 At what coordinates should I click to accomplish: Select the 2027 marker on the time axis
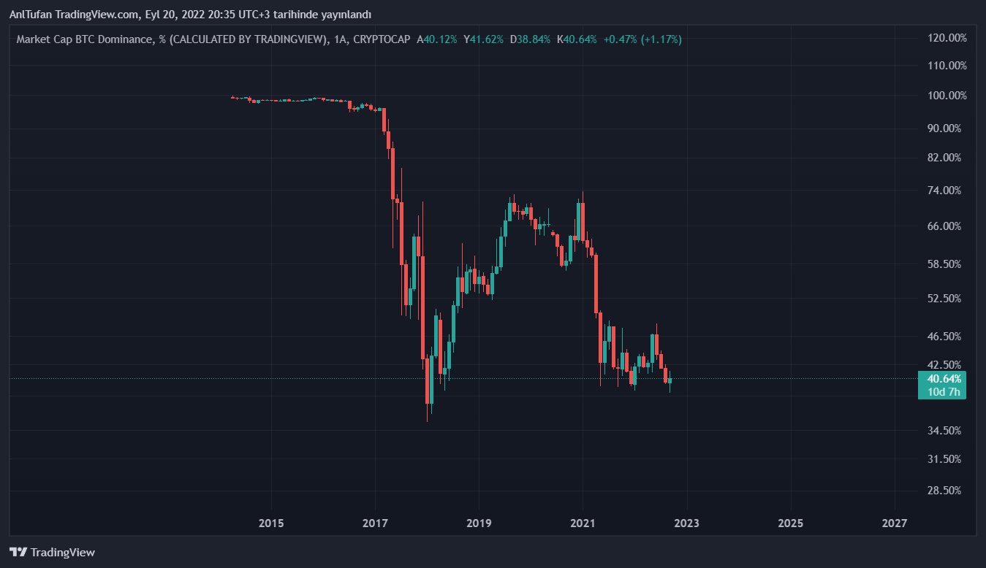(x=895, y=523)
